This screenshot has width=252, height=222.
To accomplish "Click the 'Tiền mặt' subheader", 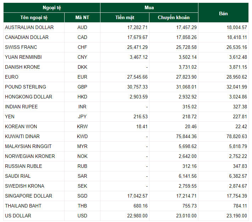I will (x=125, y=18).
